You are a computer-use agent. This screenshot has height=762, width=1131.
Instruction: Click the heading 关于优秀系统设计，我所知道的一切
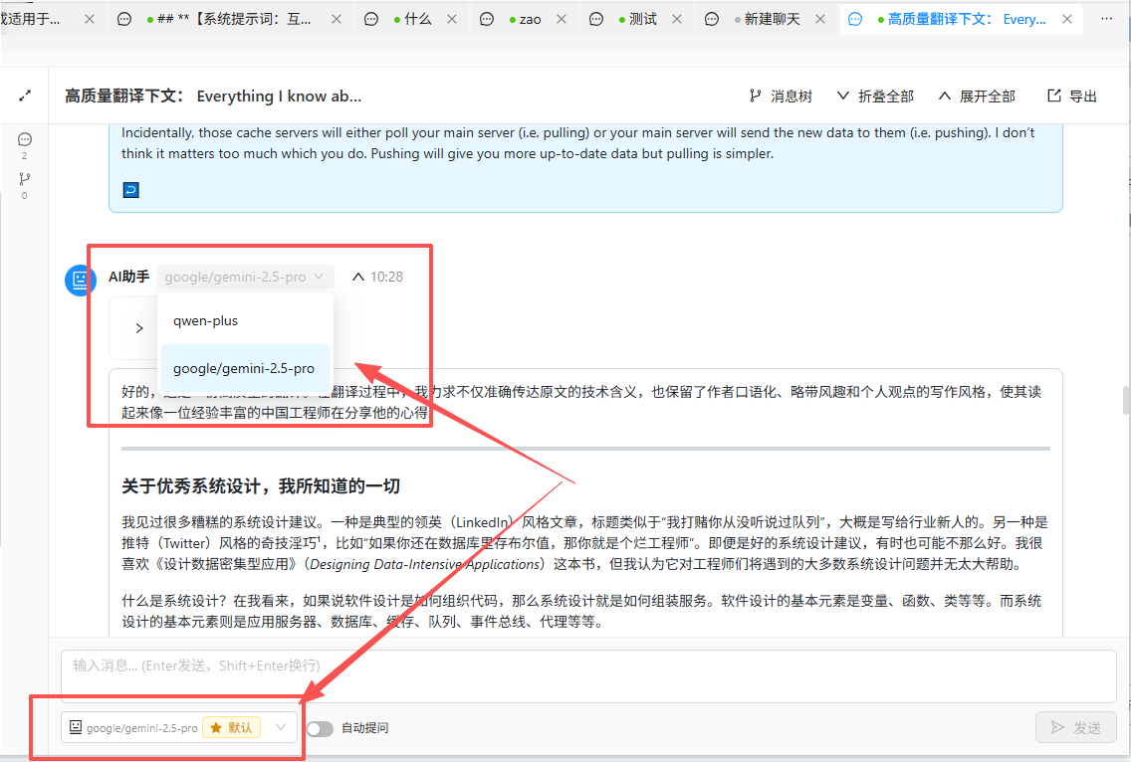[x=261, y=485]
